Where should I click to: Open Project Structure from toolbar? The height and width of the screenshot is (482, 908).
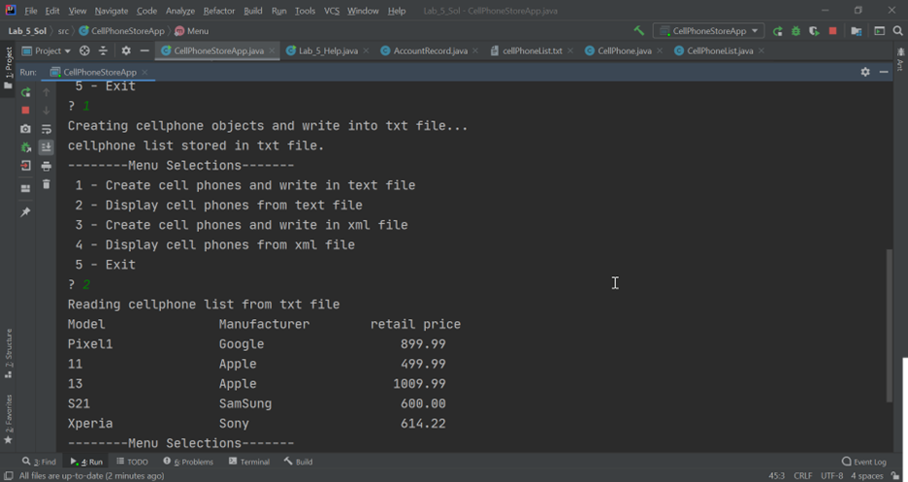857,31
